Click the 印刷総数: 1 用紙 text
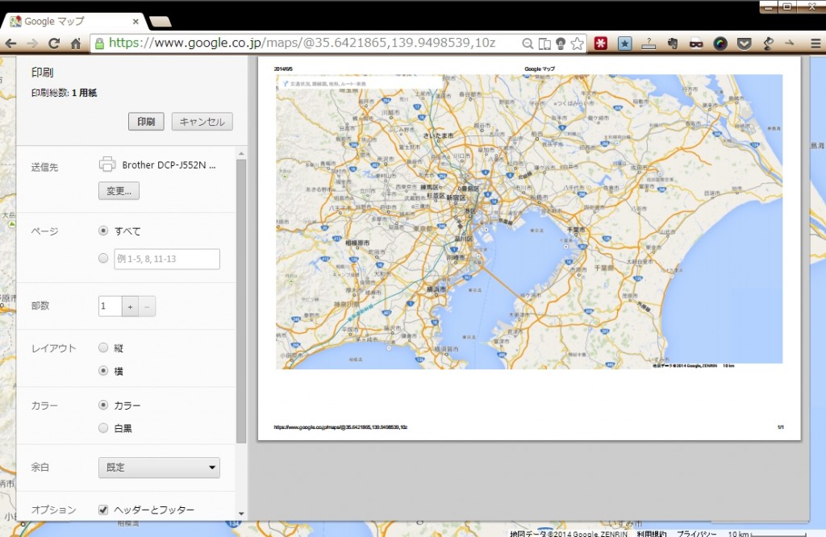Image resolution: width=826 pixels, height=537 pixels. tap(64, 93)
